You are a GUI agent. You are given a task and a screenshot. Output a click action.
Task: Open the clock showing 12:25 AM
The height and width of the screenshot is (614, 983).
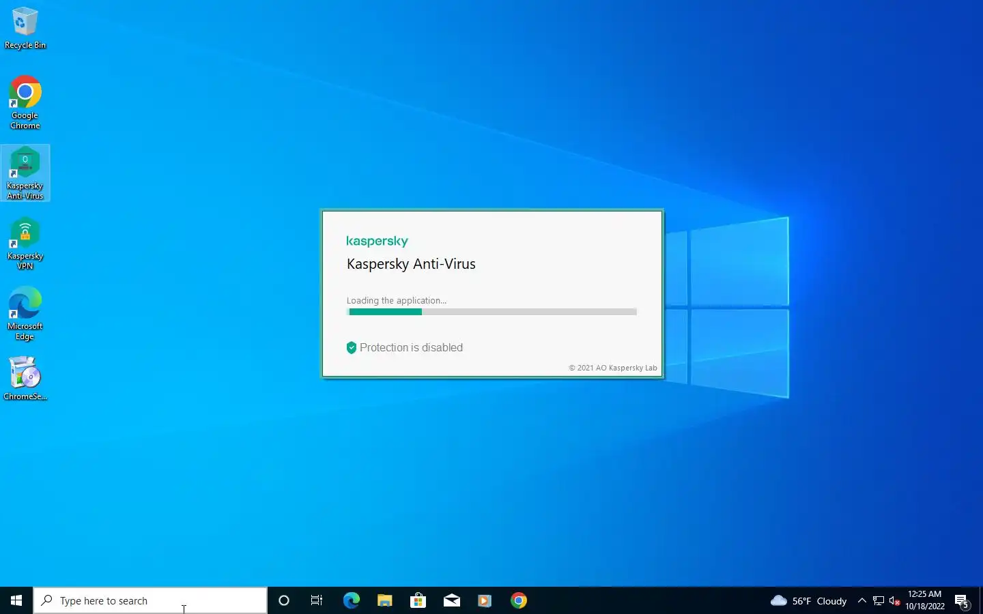click(925, 600)
